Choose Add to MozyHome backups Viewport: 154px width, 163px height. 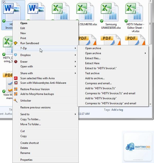tap(45, 94)
